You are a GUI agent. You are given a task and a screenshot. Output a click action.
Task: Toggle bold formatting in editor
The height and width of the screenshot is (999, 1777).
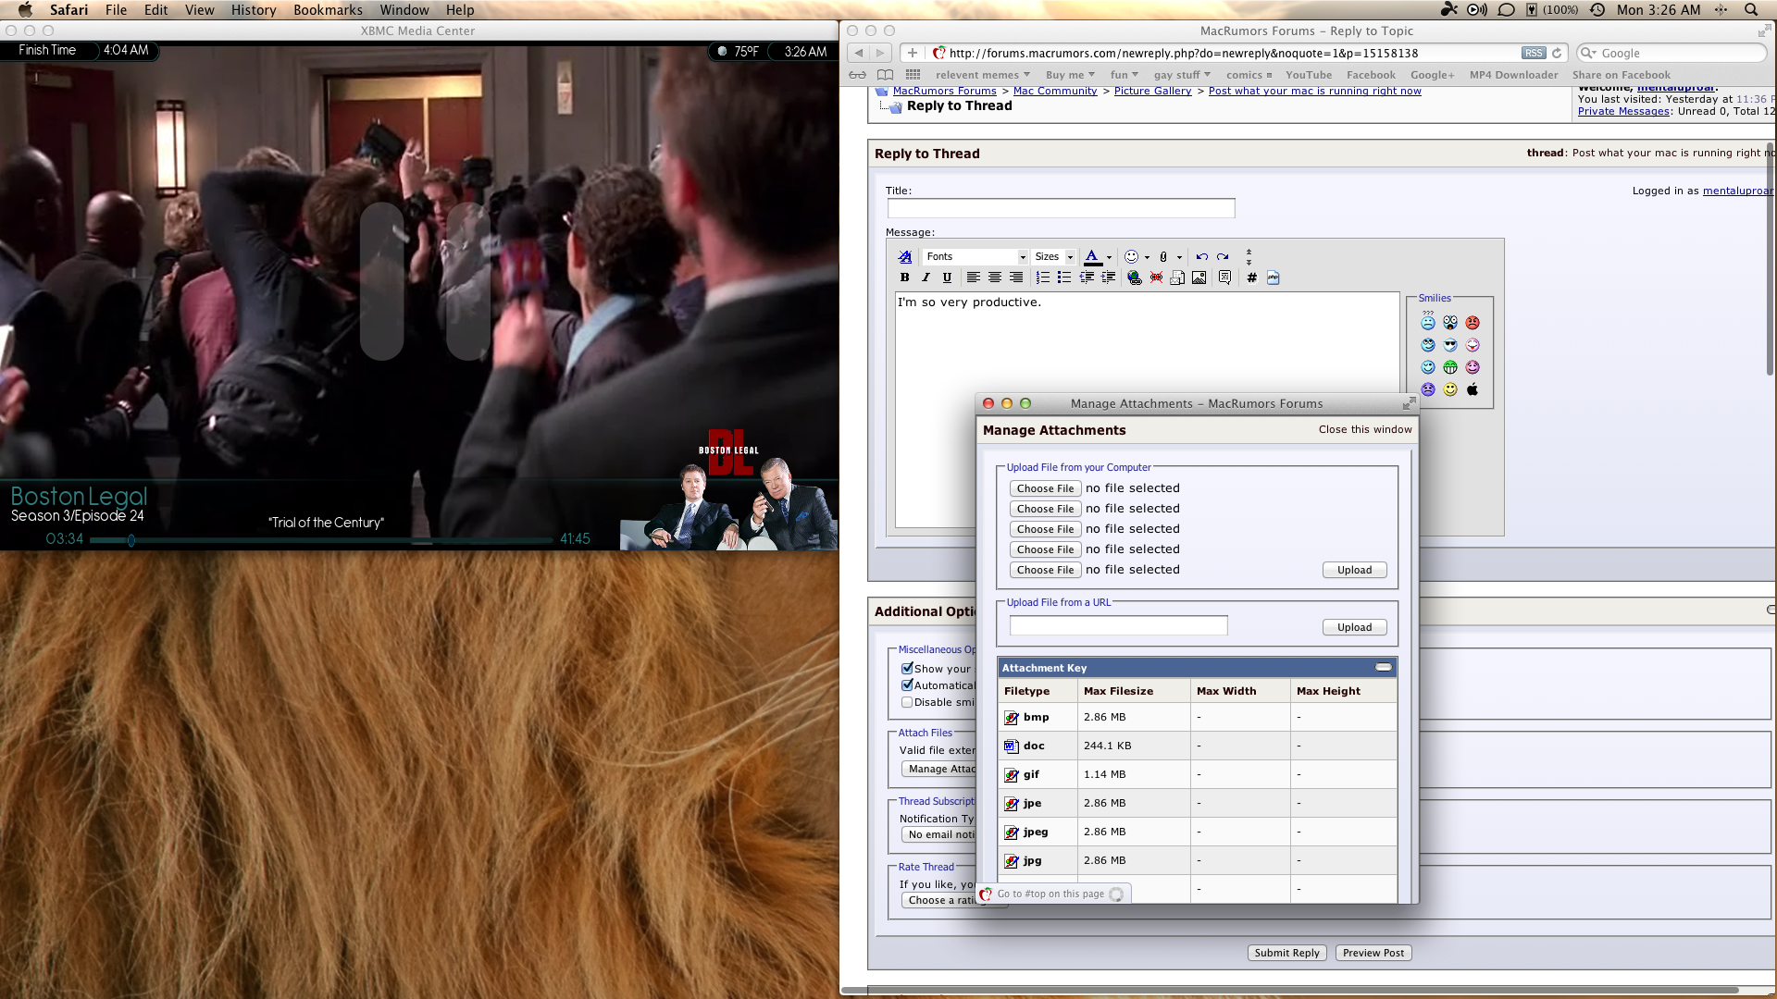click(904, 277)
